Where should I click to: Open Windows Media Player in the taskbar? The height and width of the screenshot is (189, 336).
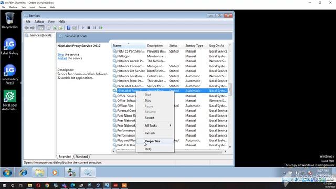pos(55,173)
